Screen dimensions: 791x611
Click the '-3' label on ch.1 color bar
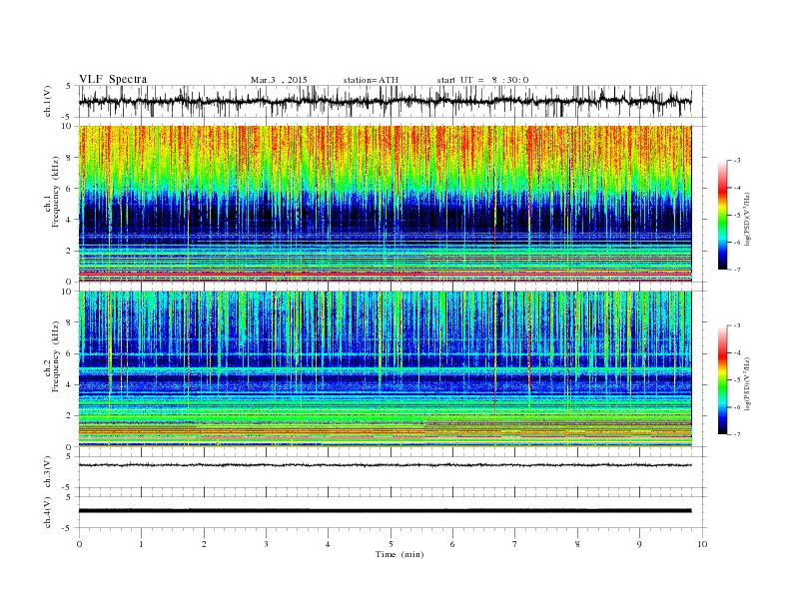click(x=737, y=161)
